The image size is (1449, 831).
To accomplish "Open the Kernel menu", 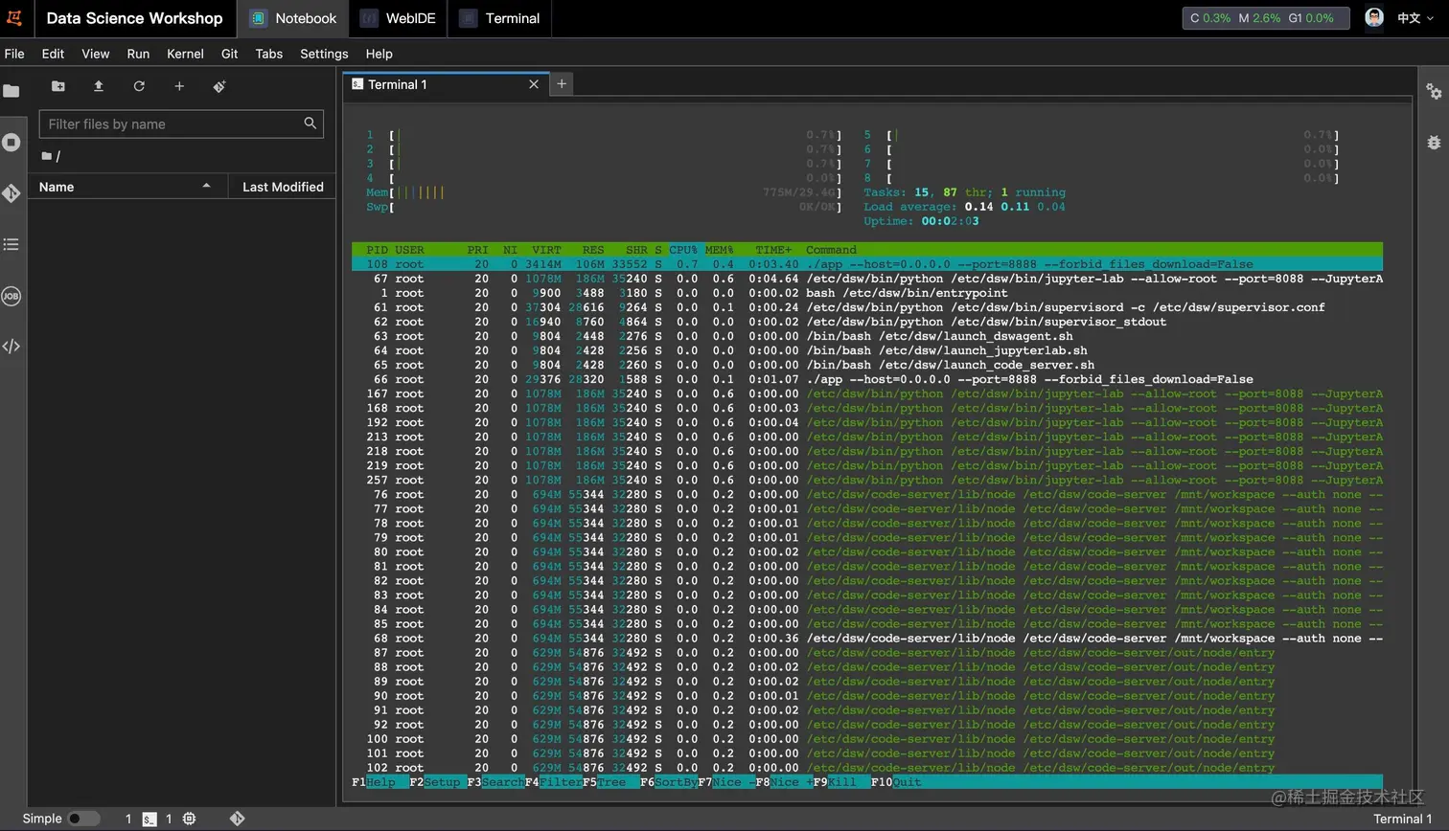I will (185, 54).
